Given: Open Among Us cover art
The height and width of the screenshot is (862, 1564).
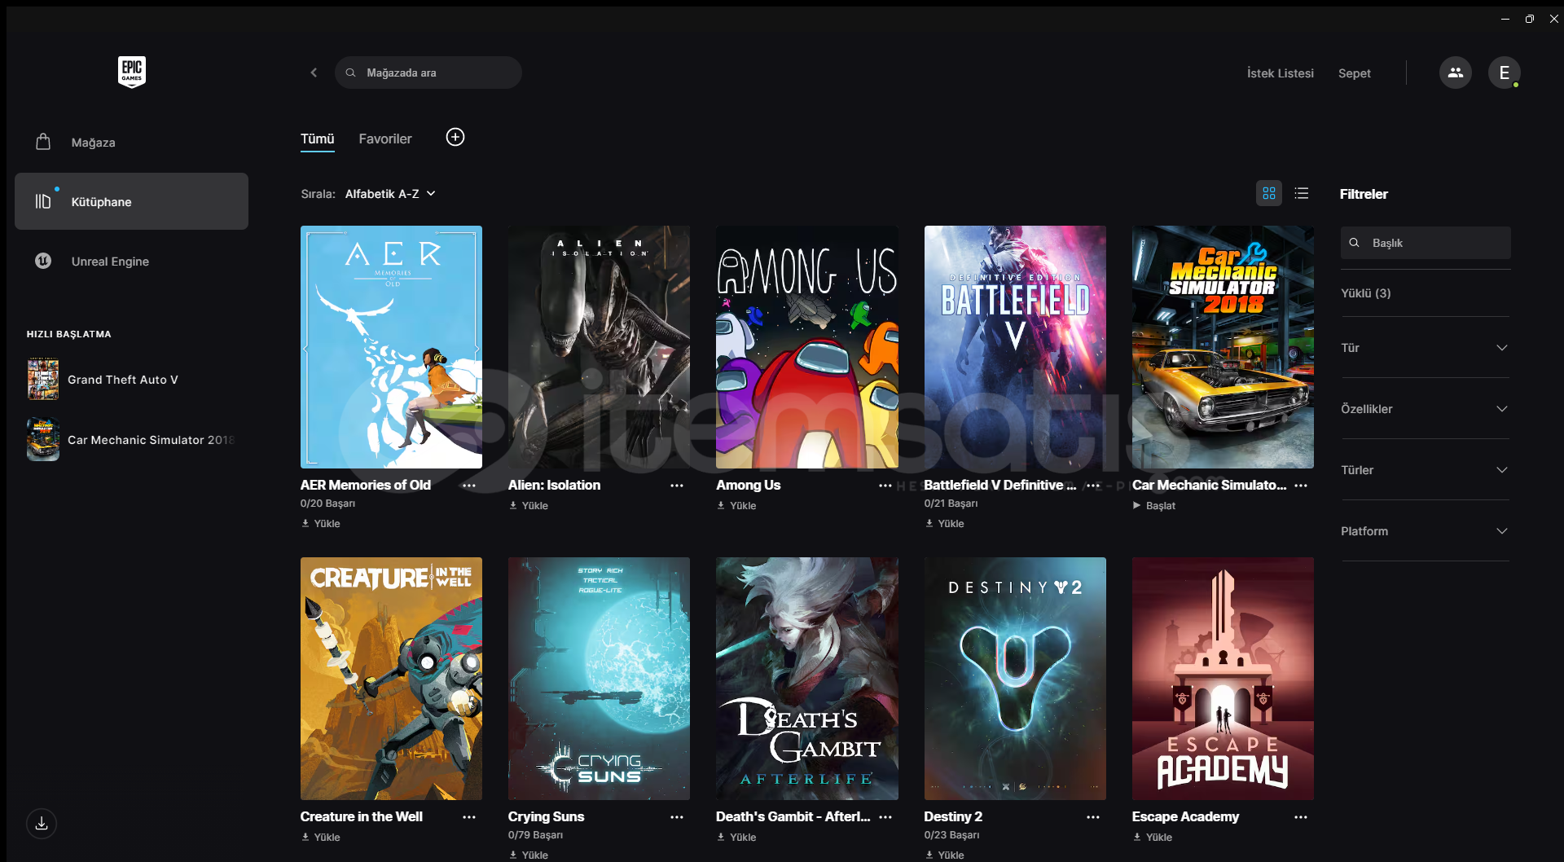Looking at the screenshot, I should tap(807, 347).
